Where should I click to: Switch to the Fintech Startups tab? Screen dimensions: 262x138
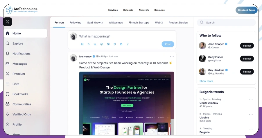tap(139, 23)
